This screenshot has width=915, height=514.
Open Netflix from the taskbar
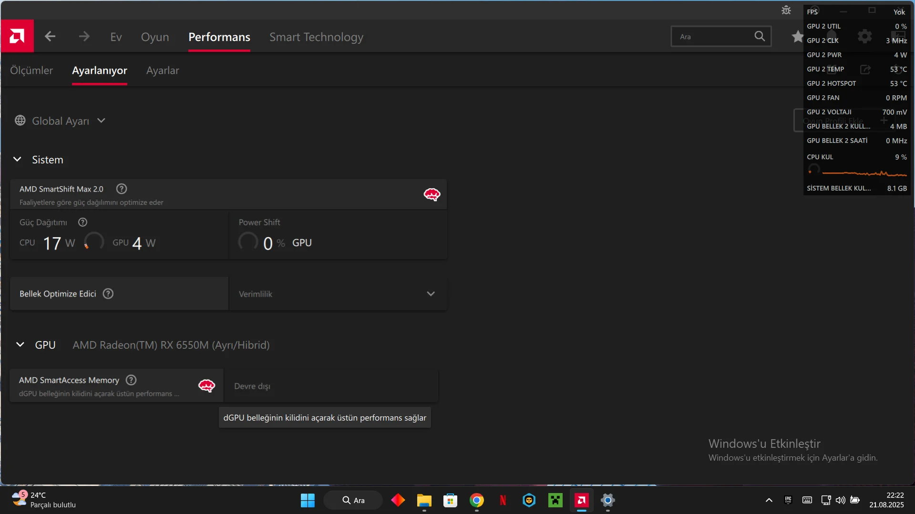pos(503,500)
